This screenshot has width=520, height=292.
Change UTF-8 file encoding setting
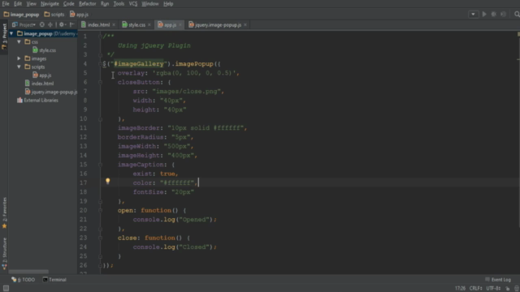[493, 289]
